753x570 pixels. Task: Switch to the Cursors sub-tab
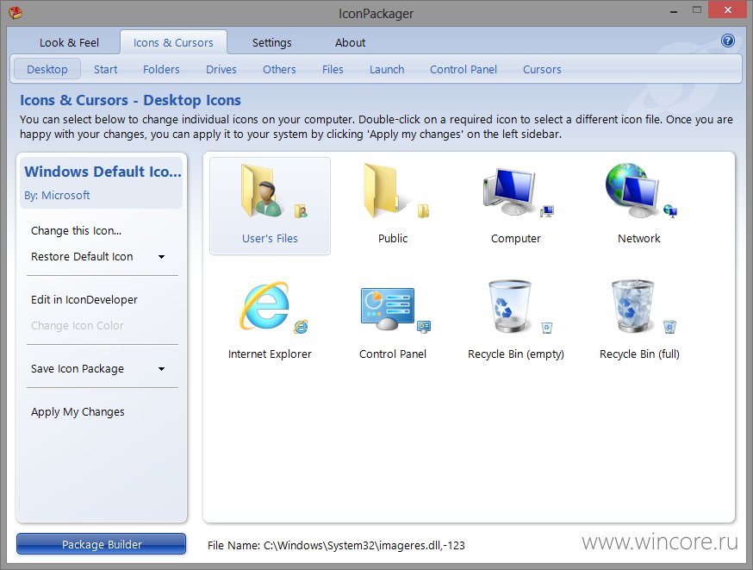tap(542, 69)
